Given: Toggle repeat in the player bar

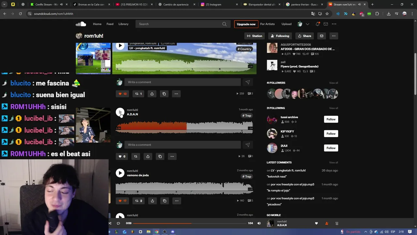Looking at the screenshot, I should (x=118, y=223).
